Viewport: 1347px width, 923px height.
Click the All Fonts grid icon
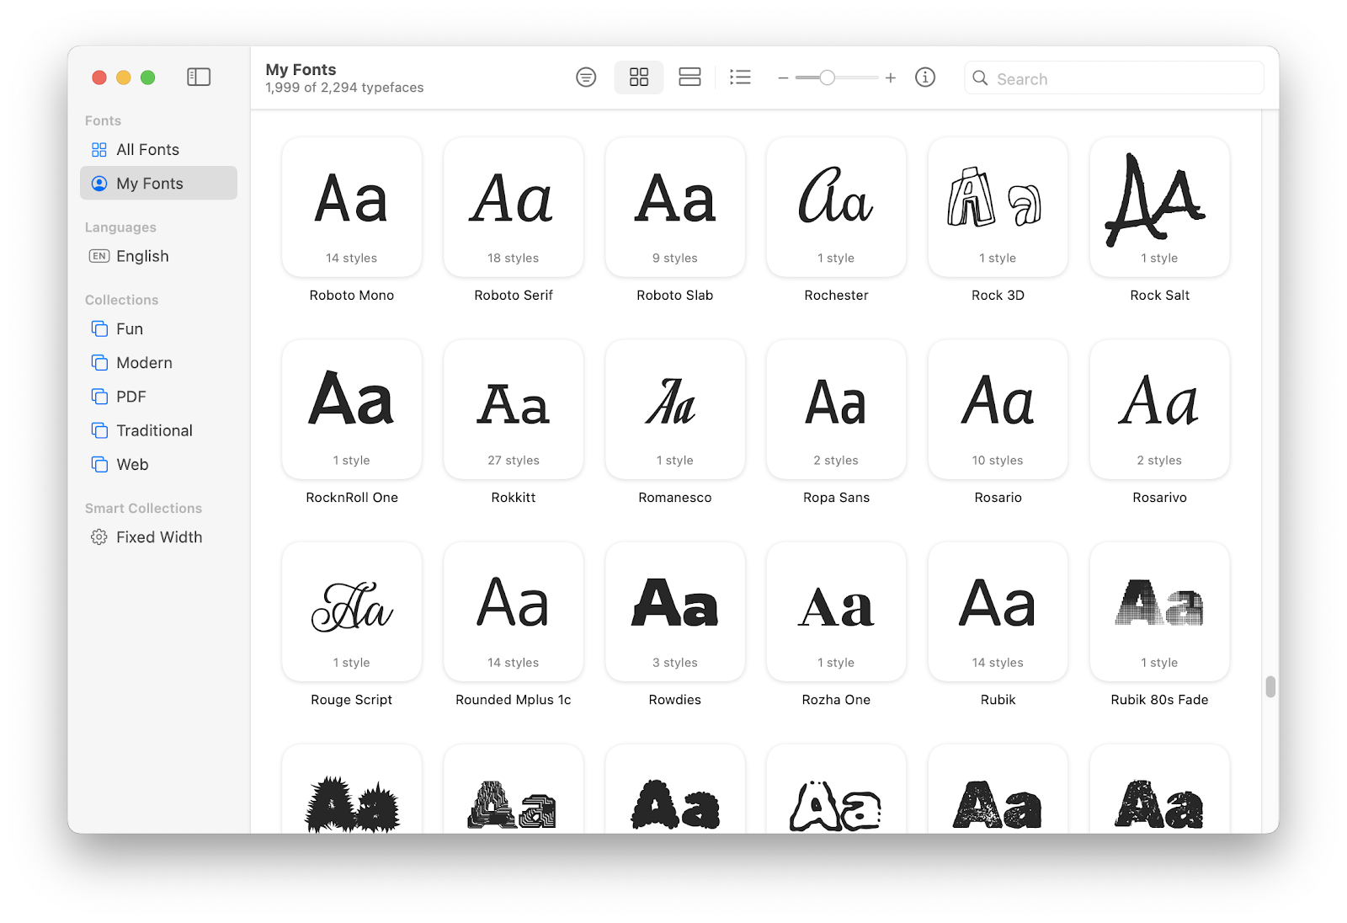point(99,150)
